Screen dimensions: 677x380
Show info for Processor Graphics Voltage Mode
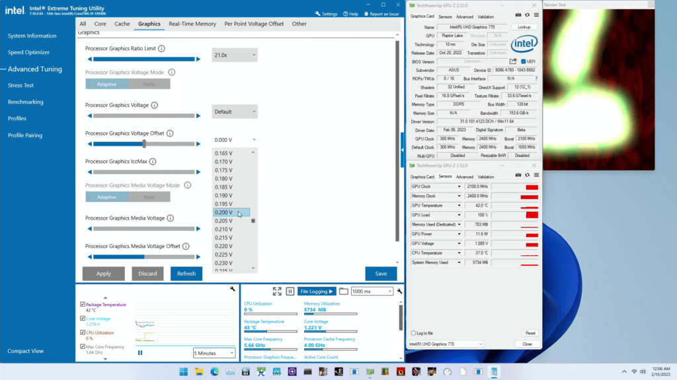pos(171,73)
